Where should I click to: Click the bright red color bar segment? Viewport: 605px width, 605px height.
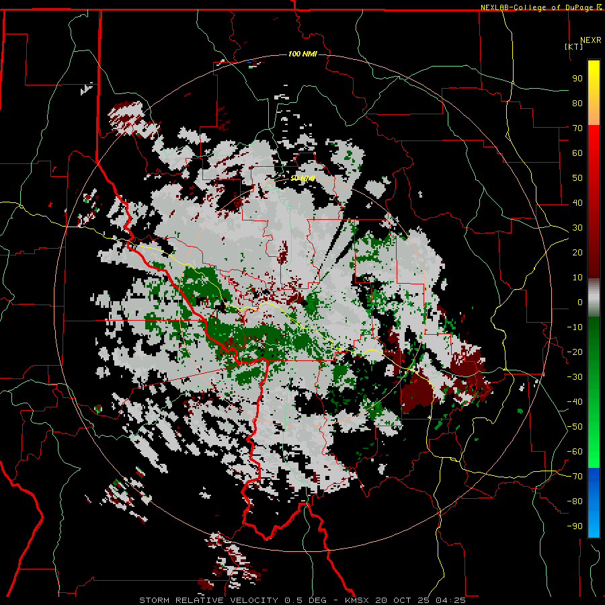(594, 143)
